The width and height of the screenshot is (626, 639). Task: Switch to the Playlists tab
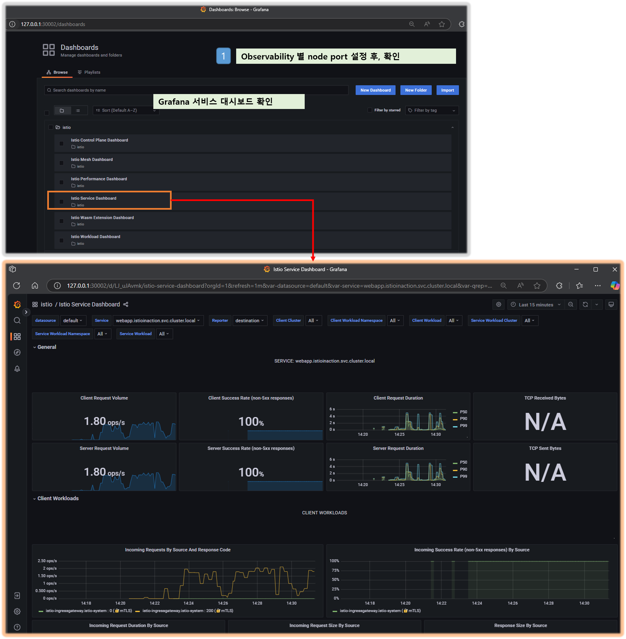[x=89, y=72]
